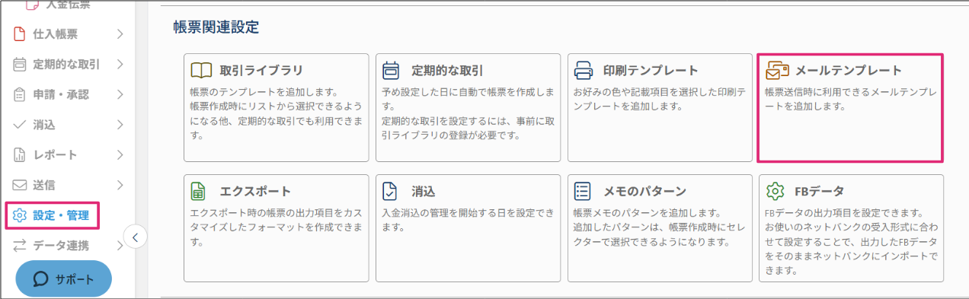
Task: Open the 取引ライブラリ settings card title
Action: tap(261, 71)
